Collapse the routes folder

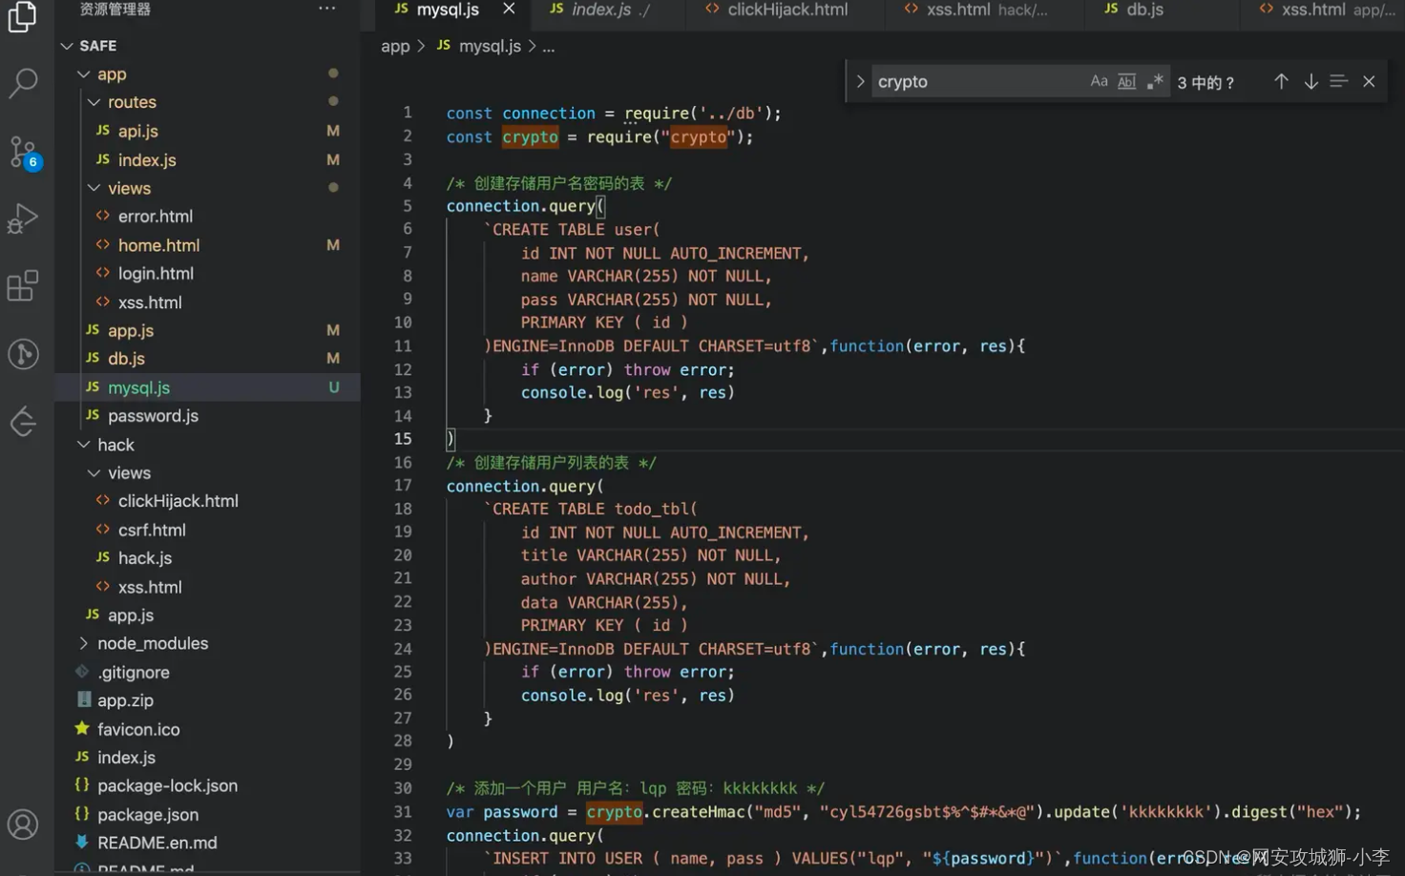tap(94, 102)
